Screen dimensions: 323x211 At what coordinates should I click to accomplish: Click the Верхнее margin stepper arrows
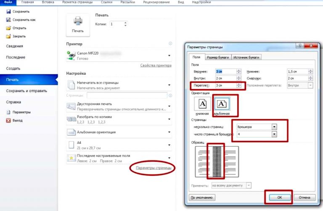[238, 71]
